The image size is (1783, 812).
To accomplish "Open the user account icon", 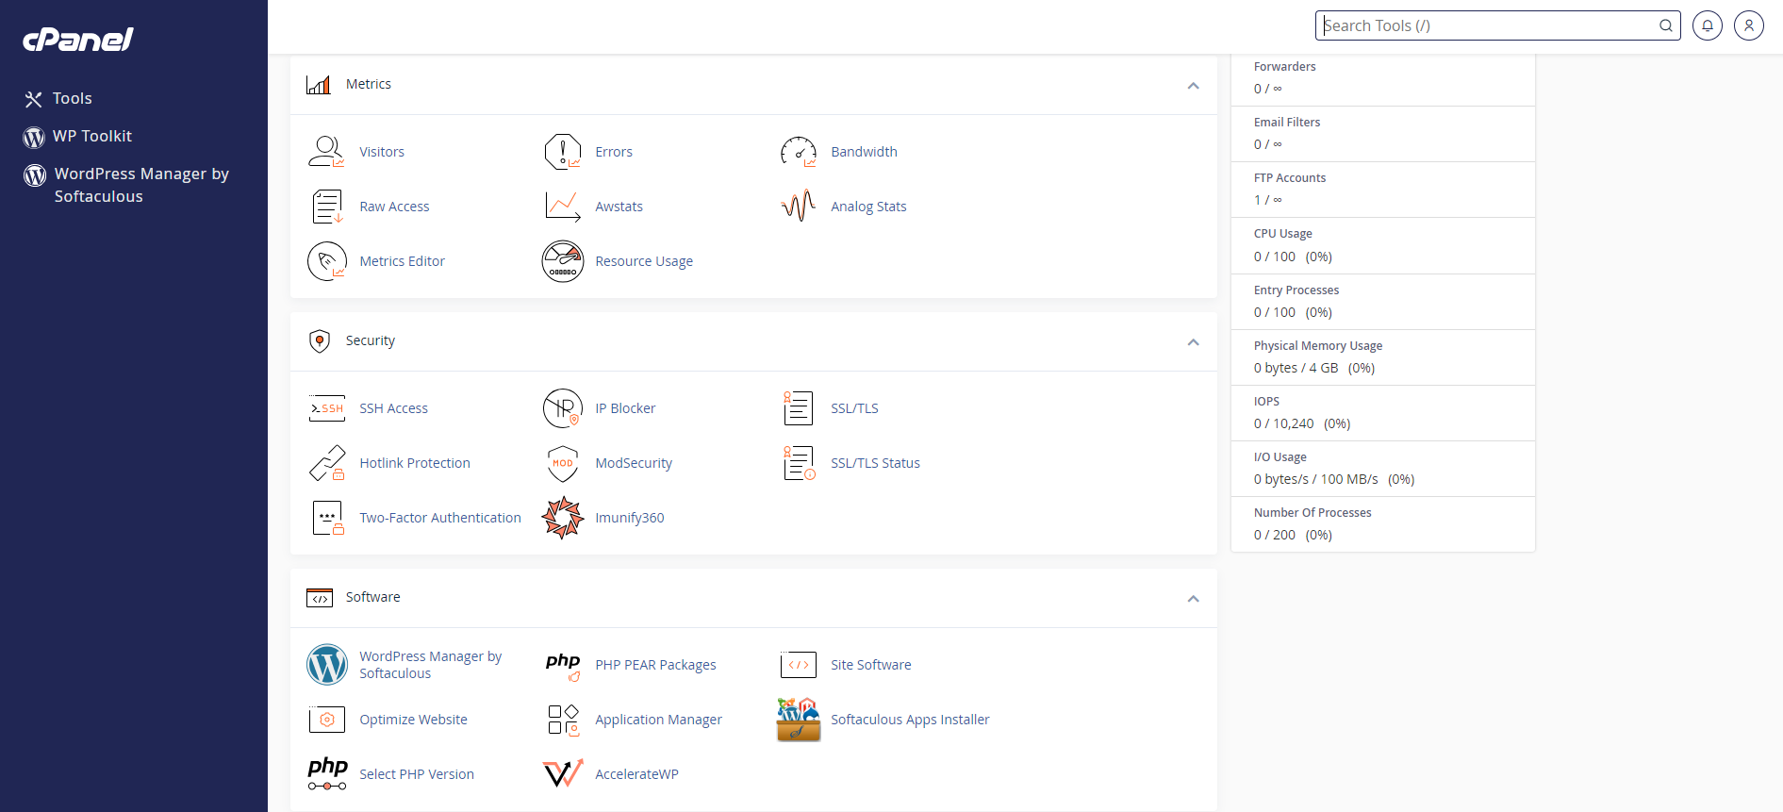I will [1749, 25].
